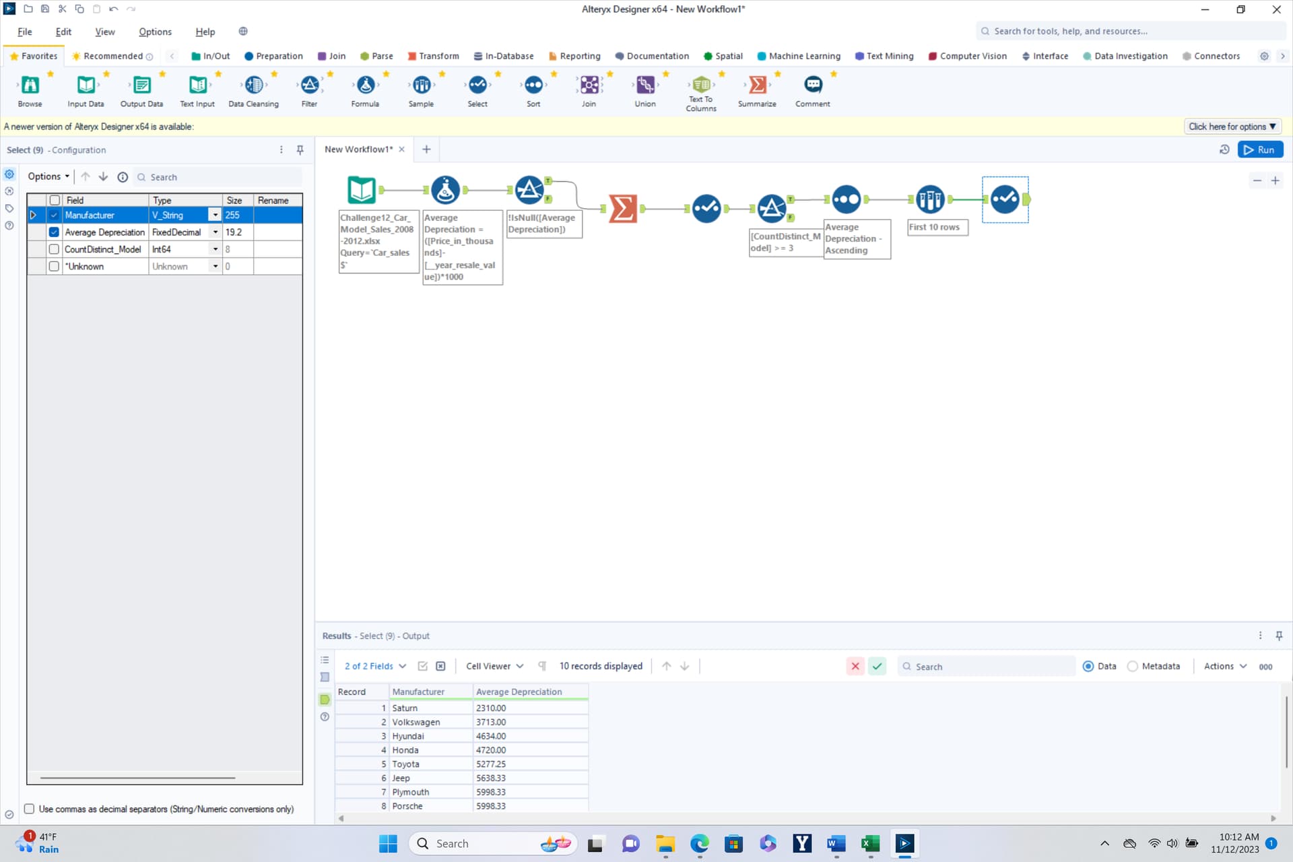Run the workflow
The width and height of the screenshot is (1293, 862).
tap(1260, 150)
